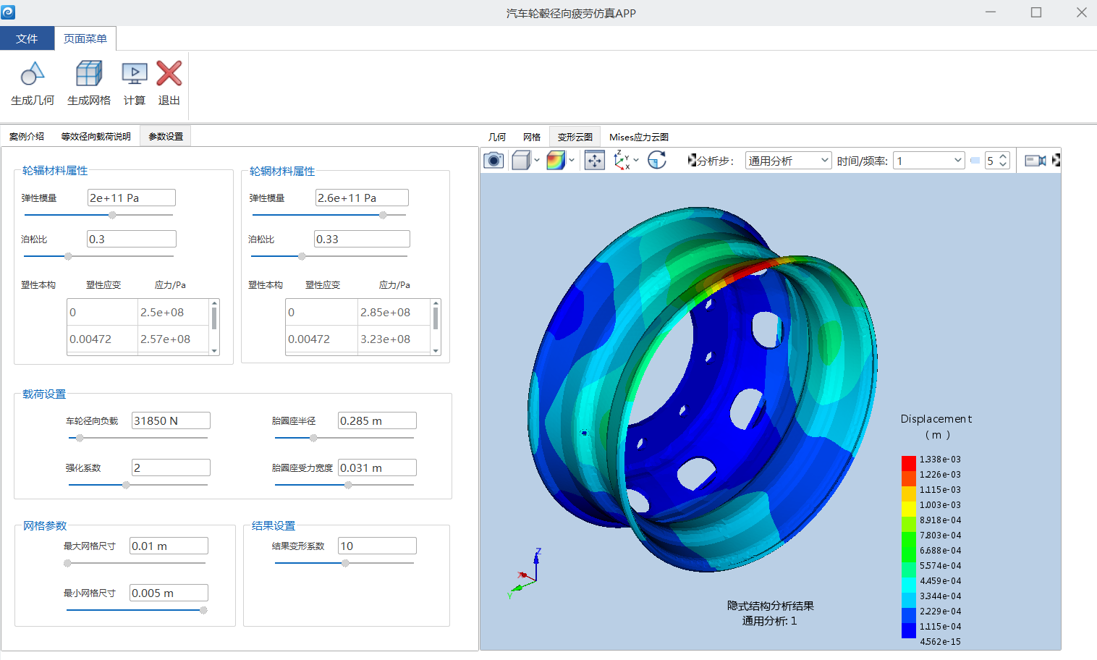The width and height of the screenshot is (1097, 660).
Task: Open dropdown arrow beside cube display icon
Action: click(537, 160)
